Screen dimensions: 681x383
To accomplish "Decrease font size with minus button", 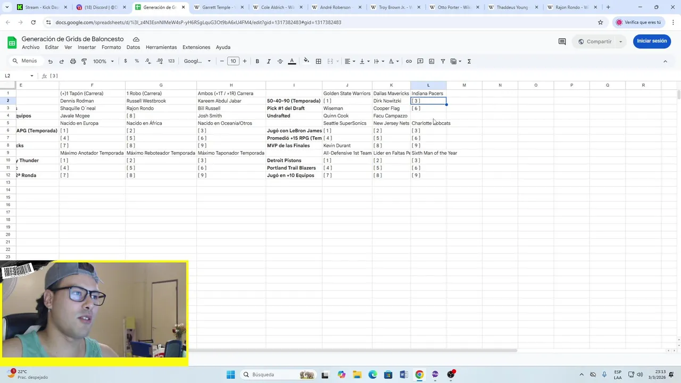I will tap(222, 61).
